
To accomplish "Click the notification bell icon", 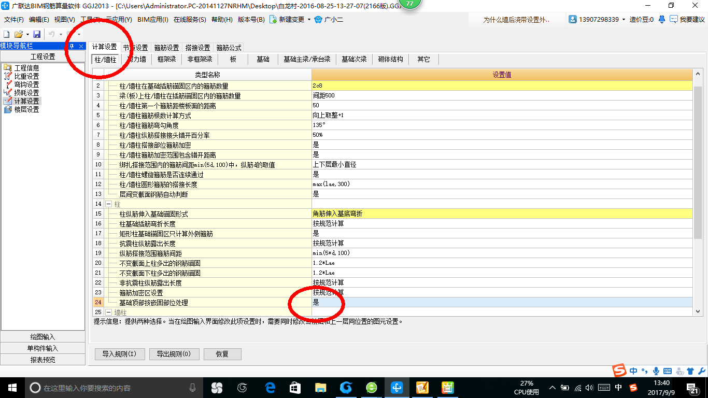I will [x=662, y=19].
